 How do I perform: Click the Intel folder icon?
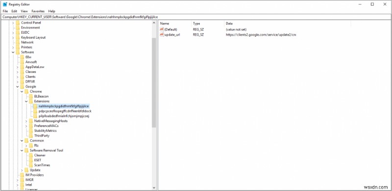(x=22, y=185)
